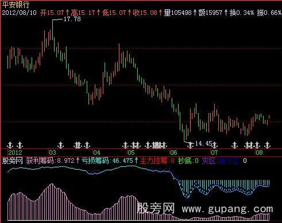Click the info marker above the 2012 label
The height and width of the screenshot is (223, 282).
coord(10,145)
